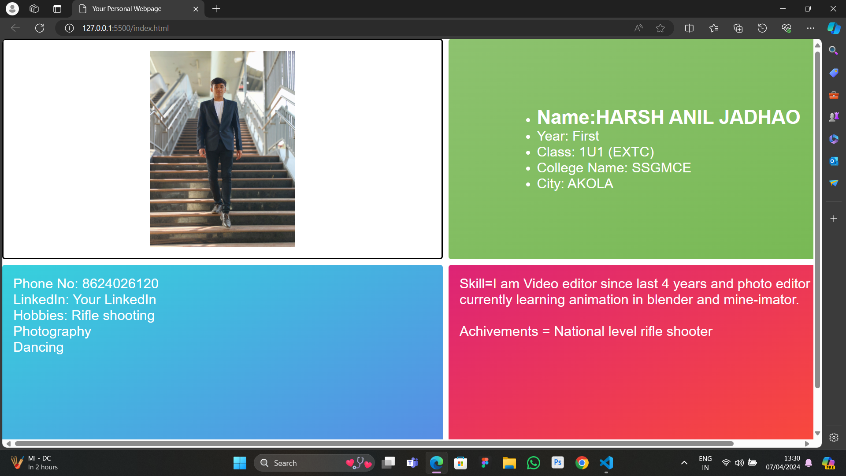Open sidebar Search icon
Screen dimensions: 846x476
coord(833,51)
